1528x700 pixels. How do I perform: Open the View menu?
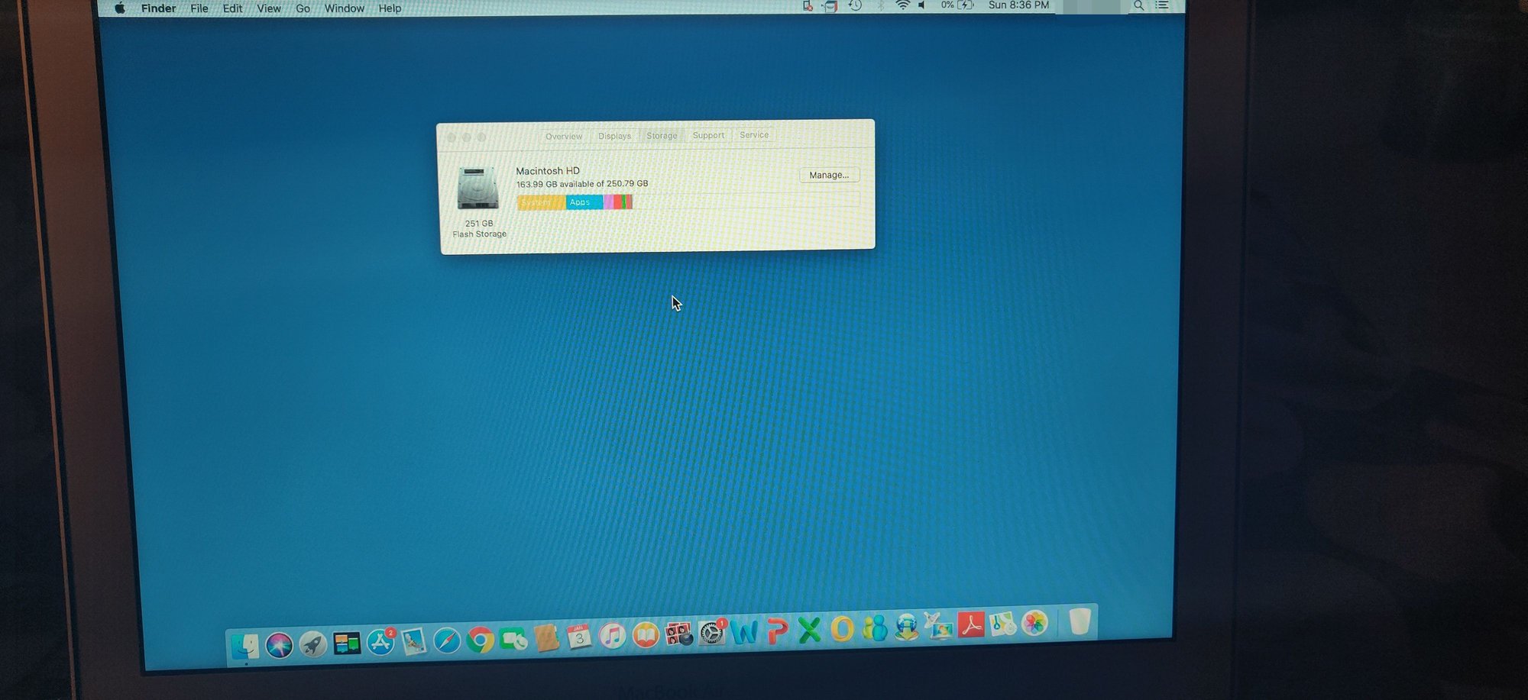[268, 8]
